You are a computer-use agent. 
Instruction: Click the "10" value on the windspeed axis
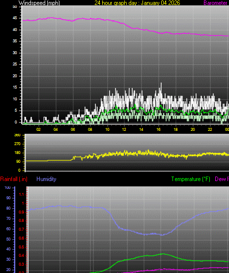pyautogui.click(x=15, y=99)
